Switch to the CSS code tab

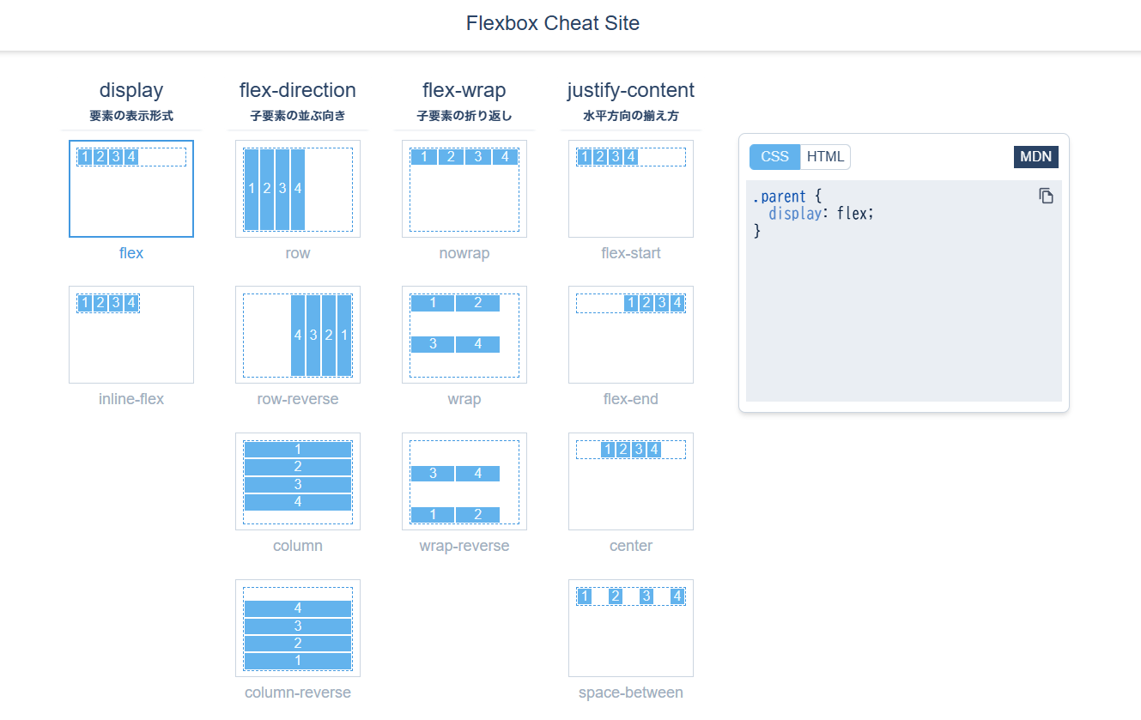774,157
